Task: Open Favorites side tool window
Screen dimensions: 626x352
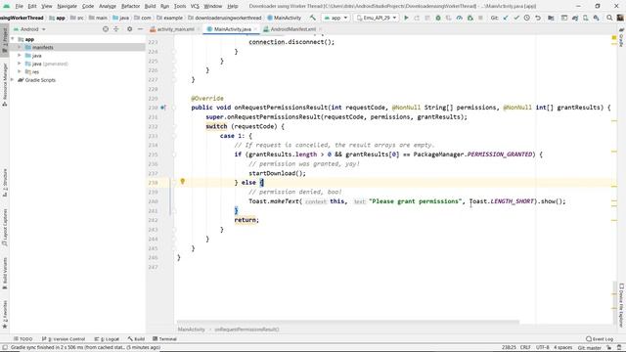Action: (x=4, y=315)
